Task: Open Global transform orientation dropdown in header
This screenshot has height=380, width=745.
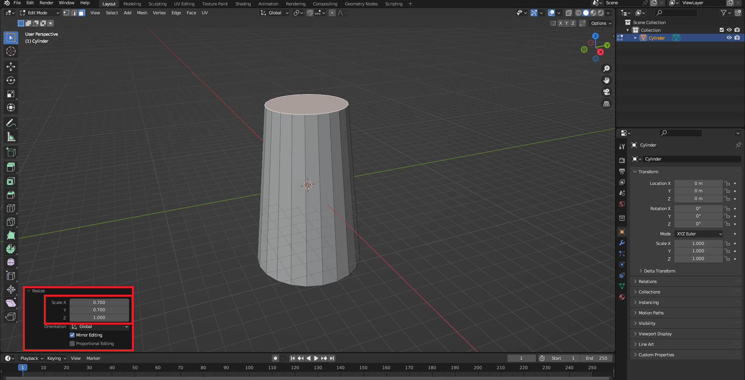Action: point(275,13)
